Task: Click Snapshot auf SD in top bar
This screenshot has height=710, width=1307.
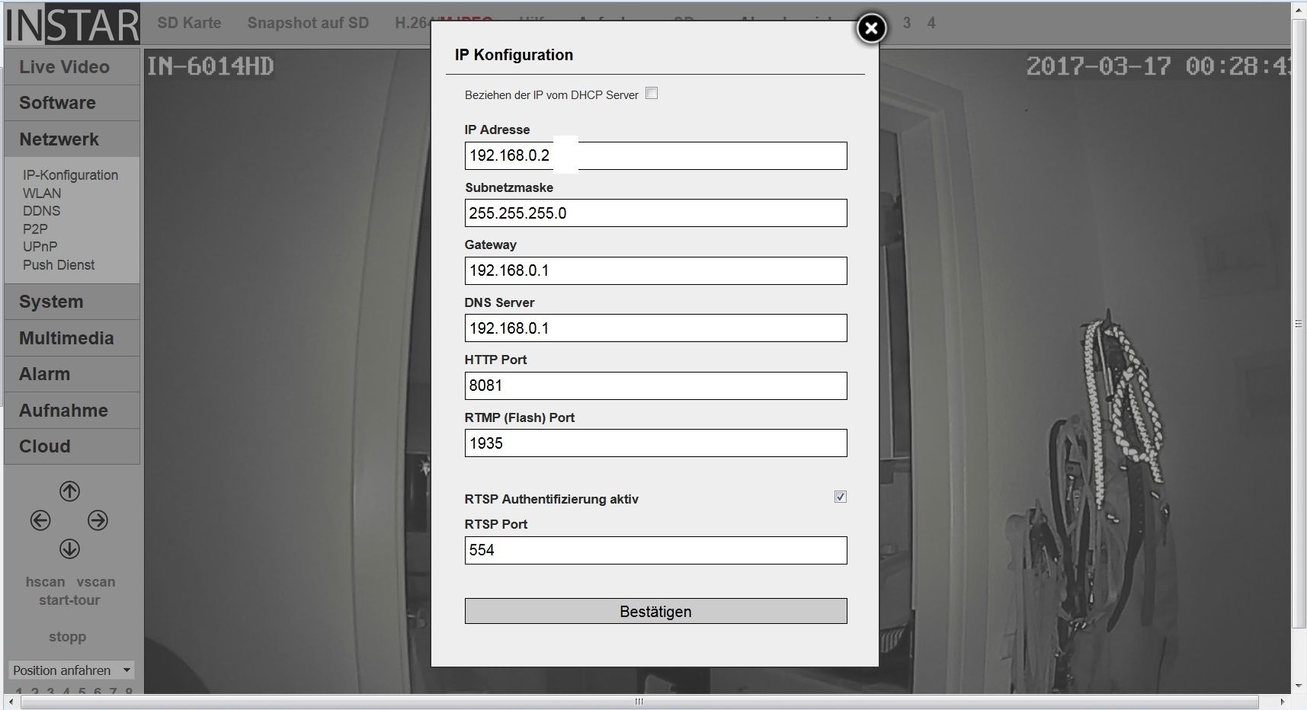Action: click(308, 23)
